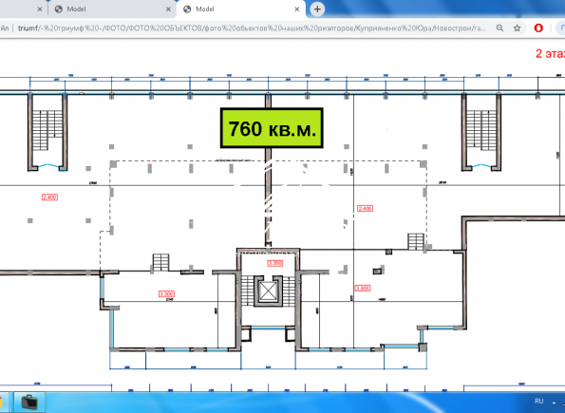Open the zoom magnifier in address bar
Image resolution: width=565 pixels, height=413 pixels.
point(499,28)
